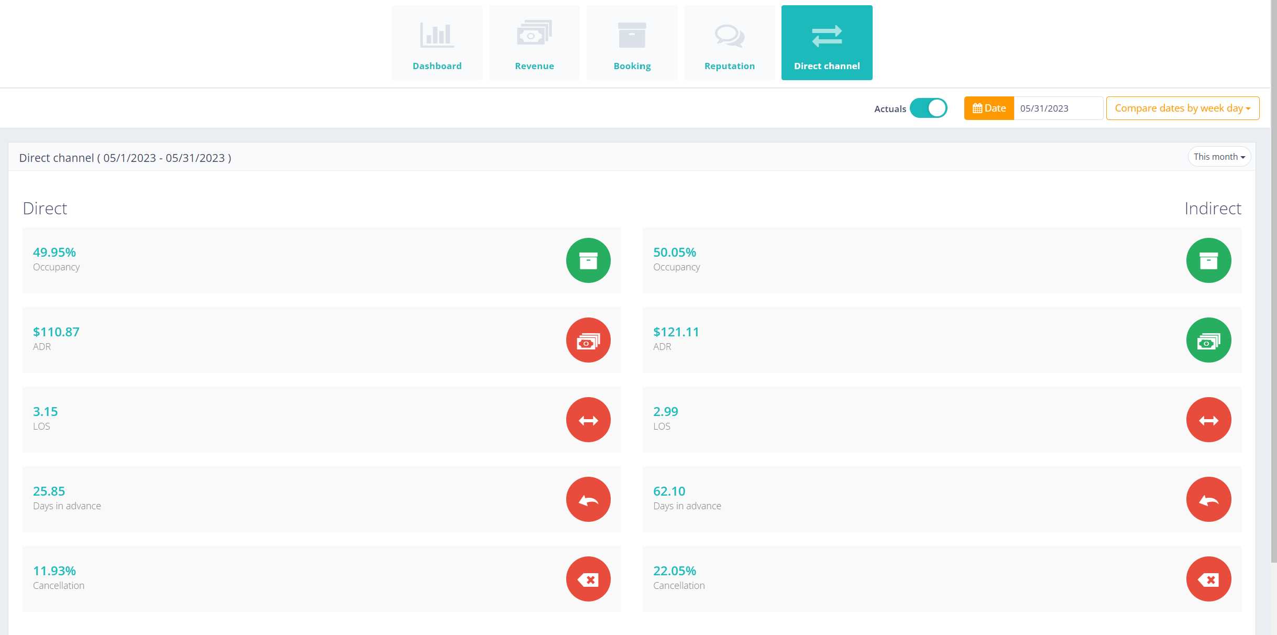This screenshot has height=635, width=1277.
Task: Click the green Indirect Occupancy box icon
Action: pyautogui.click(x=1208, y=260)
